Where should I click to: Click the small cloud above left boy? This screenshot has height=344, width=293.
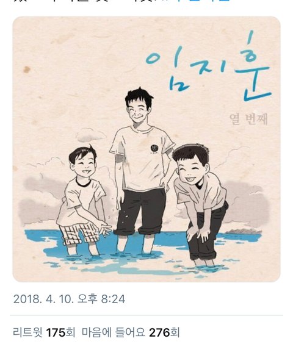pos(90,135)
